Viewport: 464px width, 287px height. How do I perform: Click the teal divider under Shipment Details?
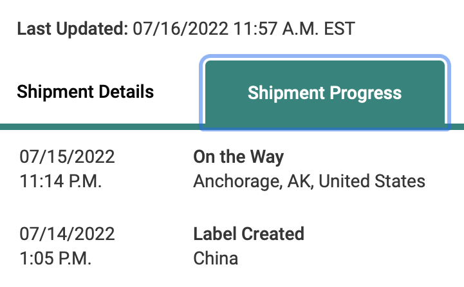click(97, 125)
